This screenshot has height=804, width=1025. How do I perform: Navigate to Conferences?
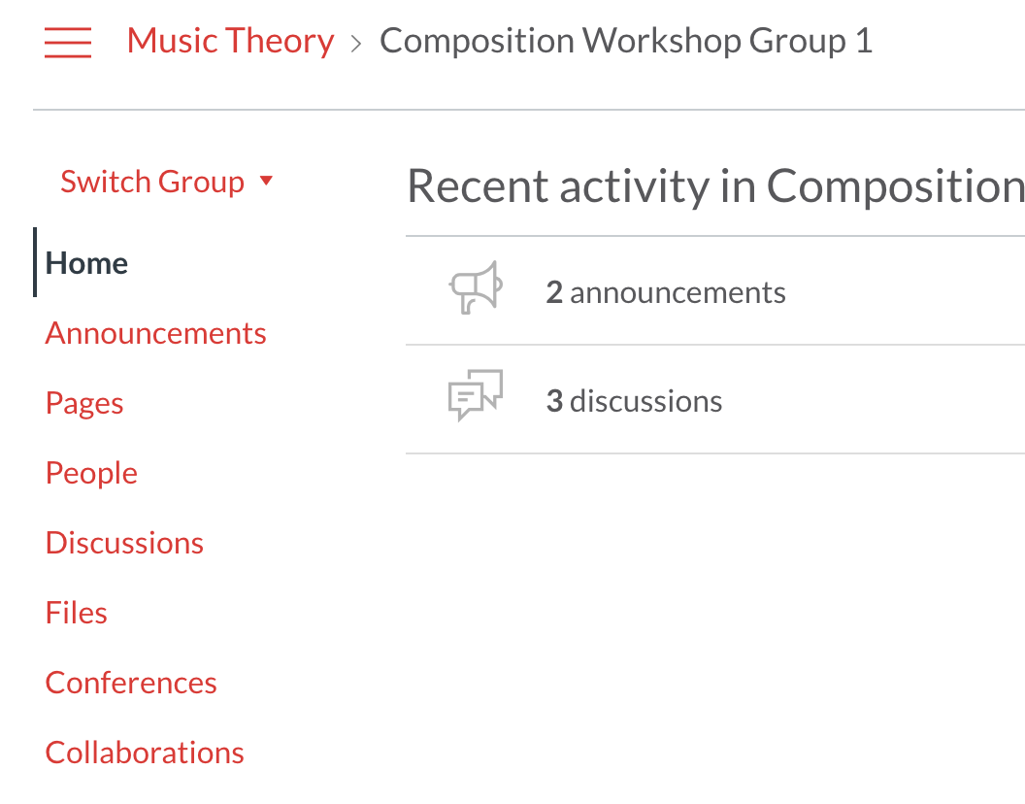tap(130, 682)
